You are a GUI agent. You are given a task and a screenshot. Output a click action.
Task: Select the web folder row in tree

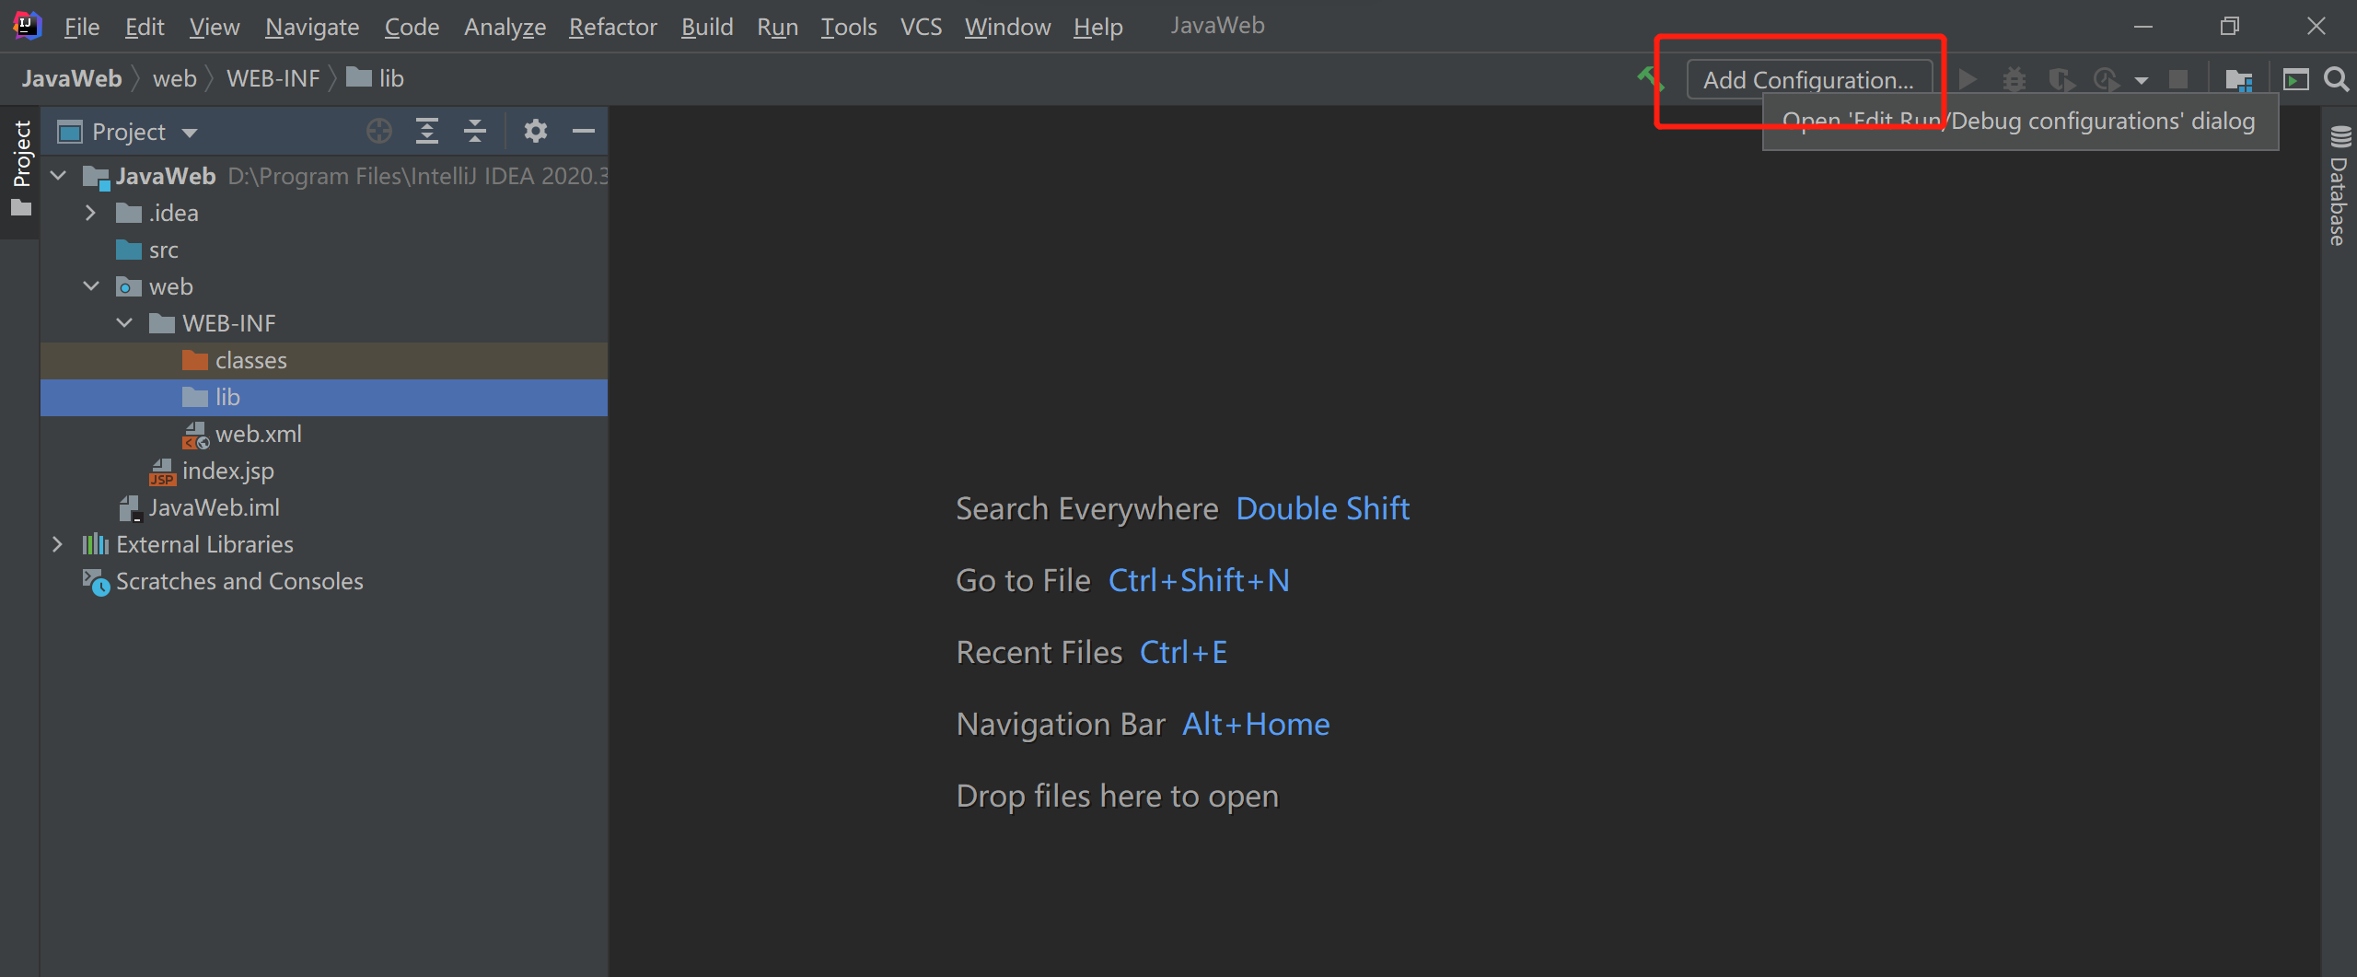click(324, 286)
